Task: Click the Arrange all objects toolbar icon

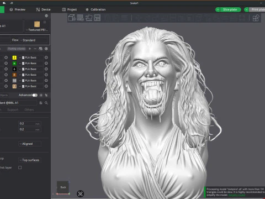Action: pyautogui.click(x=97, y=18)
